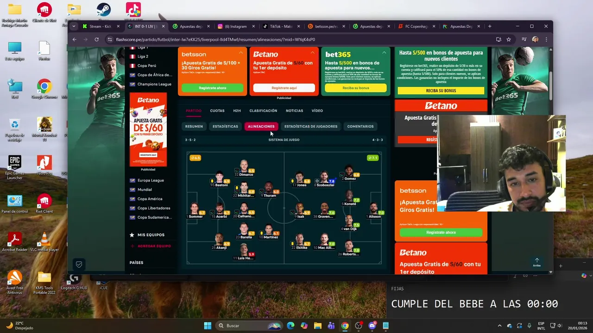Open the Chrome three-dot menu
Screen dimensions: 593x333
click(546, 39)
